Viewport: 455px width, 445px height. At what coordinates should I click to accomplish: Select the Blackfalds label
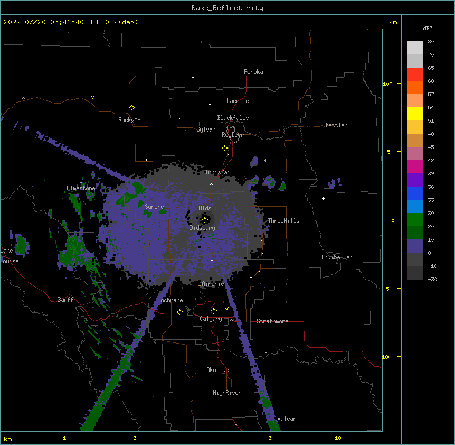tap(233, 118)
